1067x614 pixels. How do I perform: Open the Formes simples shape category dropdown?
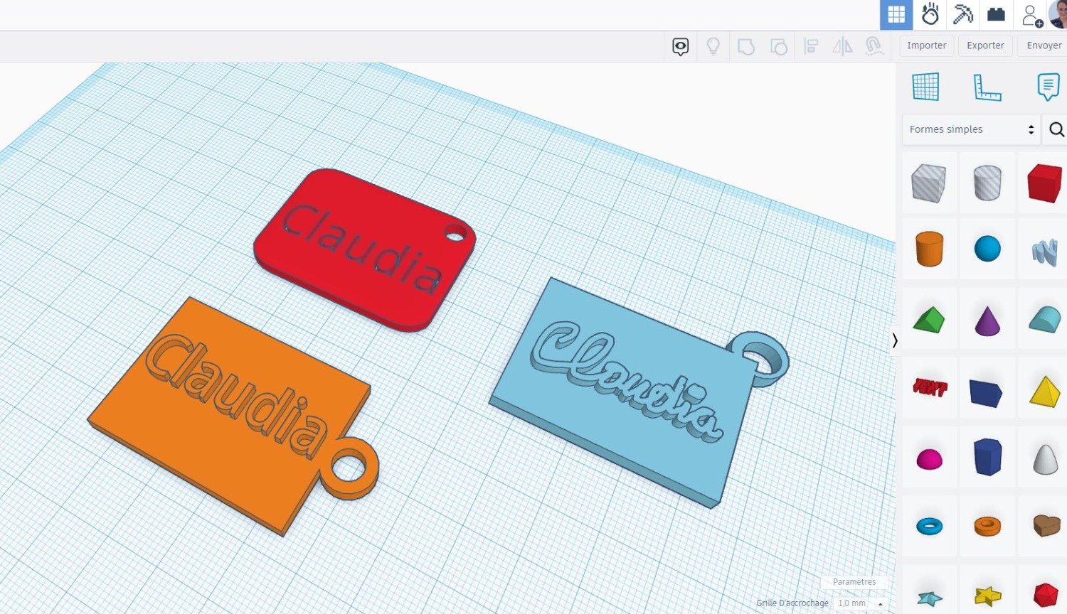pos(971,129)
